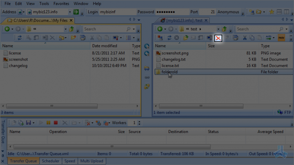Image resolution: width=294 pixels, height=165 pixels.
Task: Open the Favorites menu
Action: pyautogui.click(x=61, y=4)
